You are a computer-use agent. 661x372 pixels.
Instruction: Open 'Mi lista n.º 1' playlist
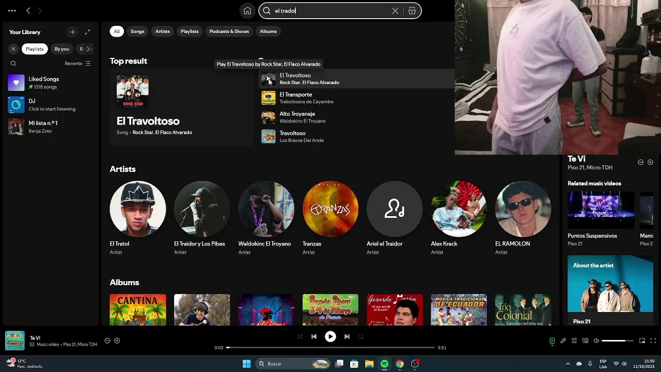click(x=51, y=127)
